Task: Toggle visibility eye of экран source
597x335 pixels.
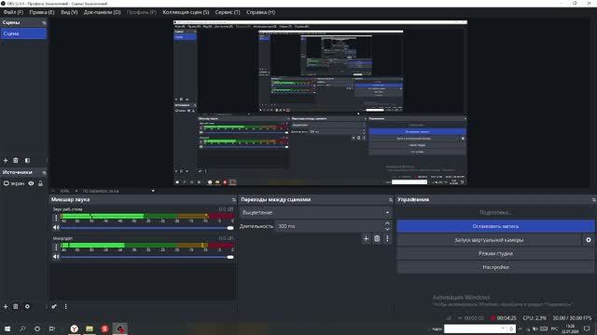Action: [31, 183]
